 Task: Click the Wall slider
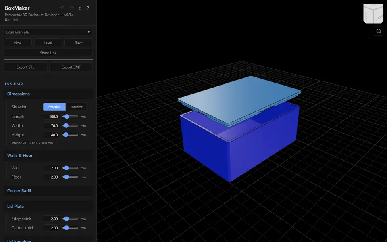pos(70,168)
